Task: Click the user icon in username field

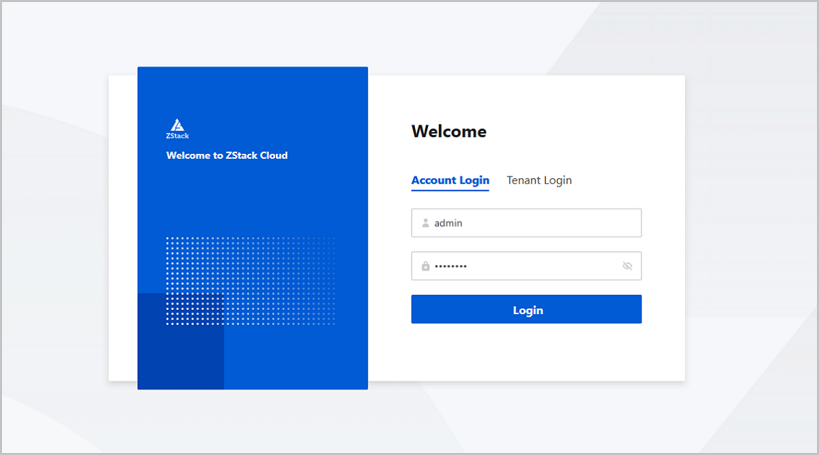Action: [x=425, y=223]
